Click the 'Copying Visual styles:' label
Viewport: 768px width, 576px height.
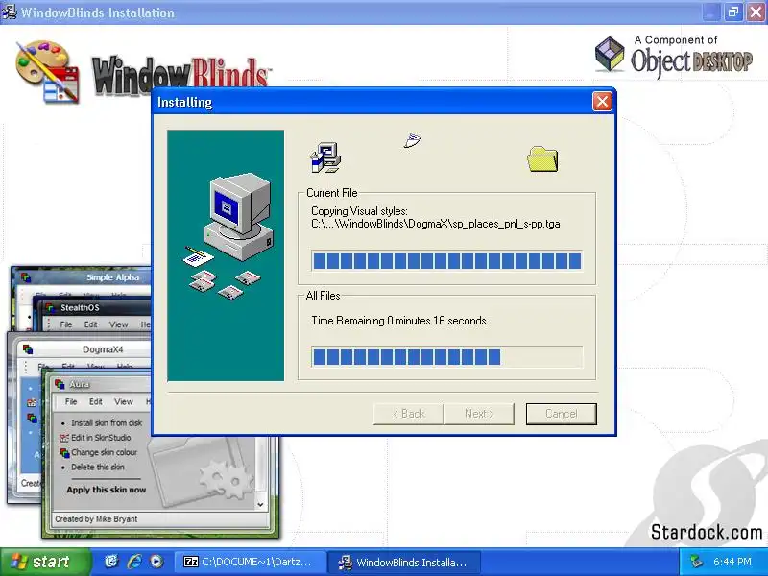pyautogui.click(x=359, y=211)
